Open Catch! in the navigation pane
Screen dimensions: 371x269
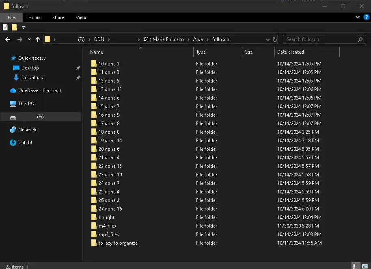tap(25, 143)
